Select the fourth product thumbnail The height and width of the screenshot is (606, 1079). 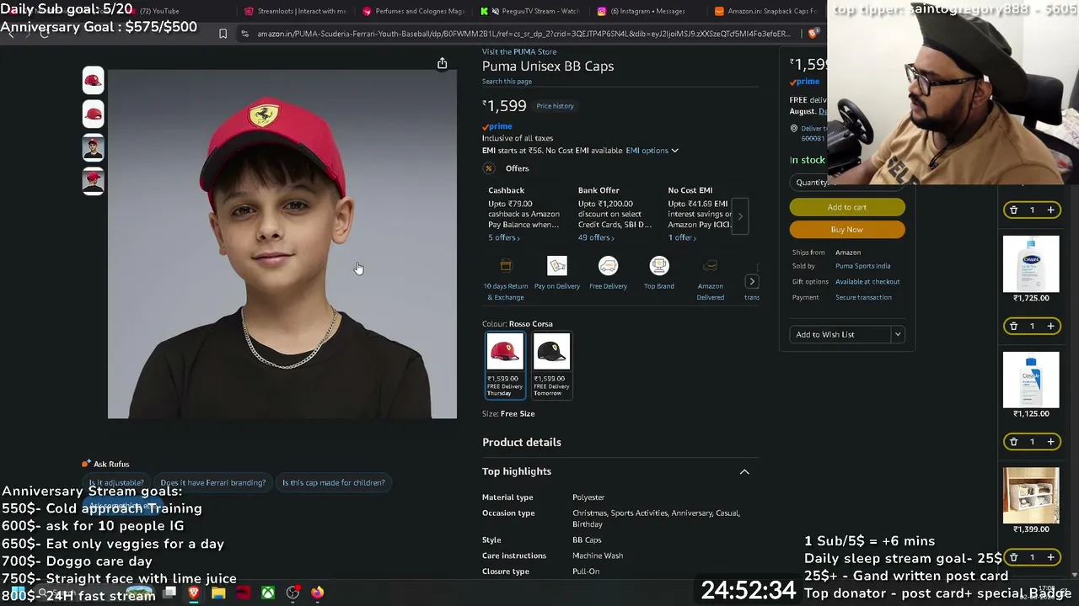click(x=93, y=181)
